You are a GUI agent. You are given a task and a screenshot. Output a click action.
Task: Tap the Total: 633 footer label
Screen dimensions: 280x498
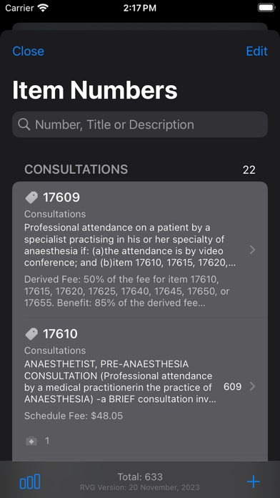coord(140,477)
